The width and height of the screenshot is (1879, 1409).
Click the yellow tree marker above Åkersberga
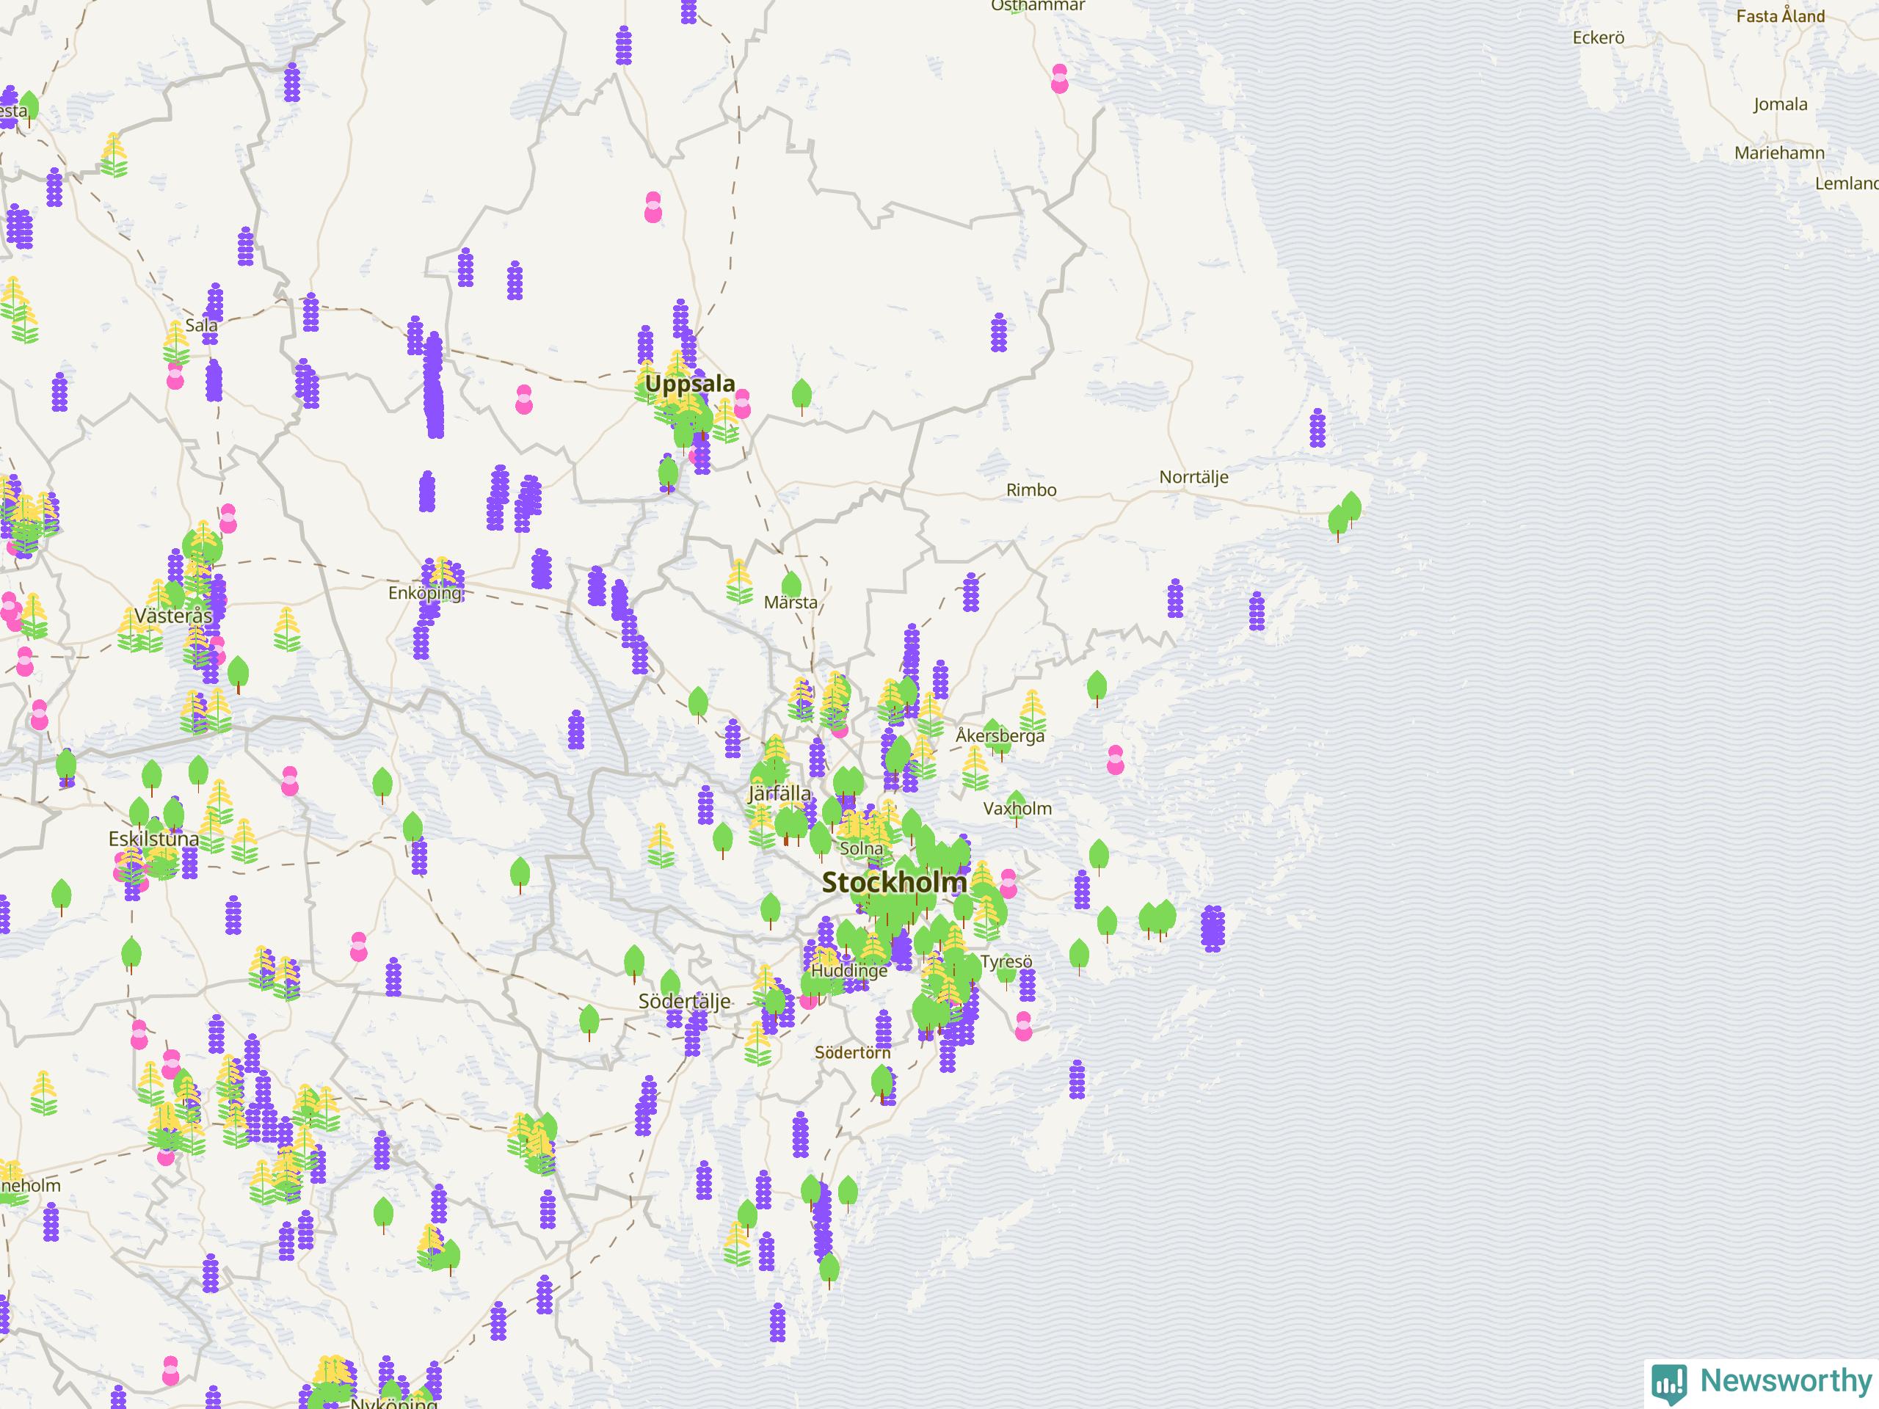(x=1031, y=712)
